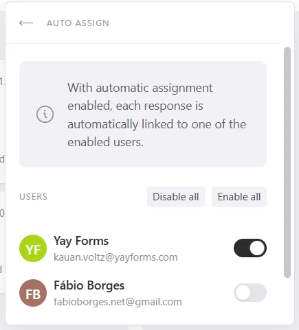Click the USERS section label
The width and height of the screenshot is (299, 330).
tap(34, 197)
